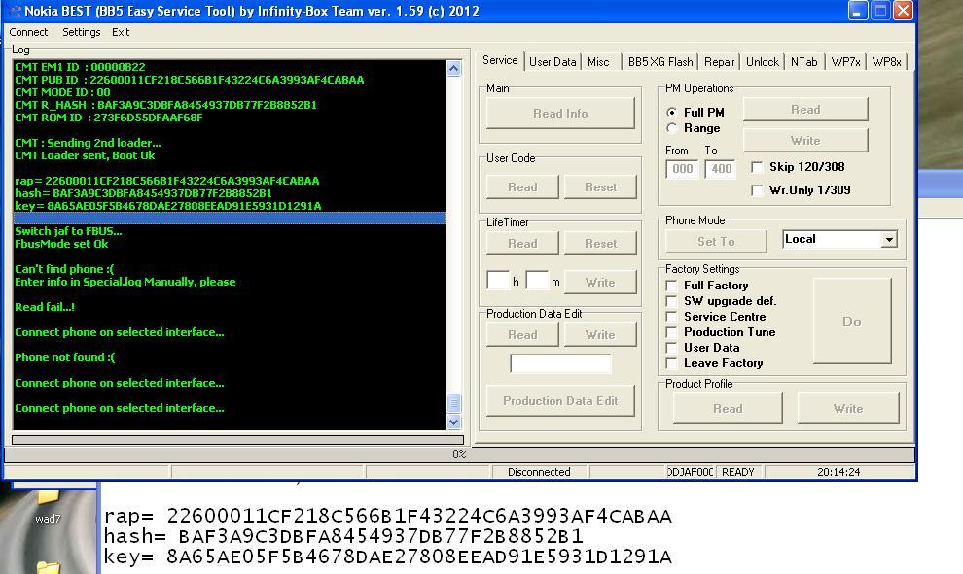The height and width of the screenshot is (574, 963).
Task: Click the 'Phone not found :(' log line
Action: pos(64,356)
